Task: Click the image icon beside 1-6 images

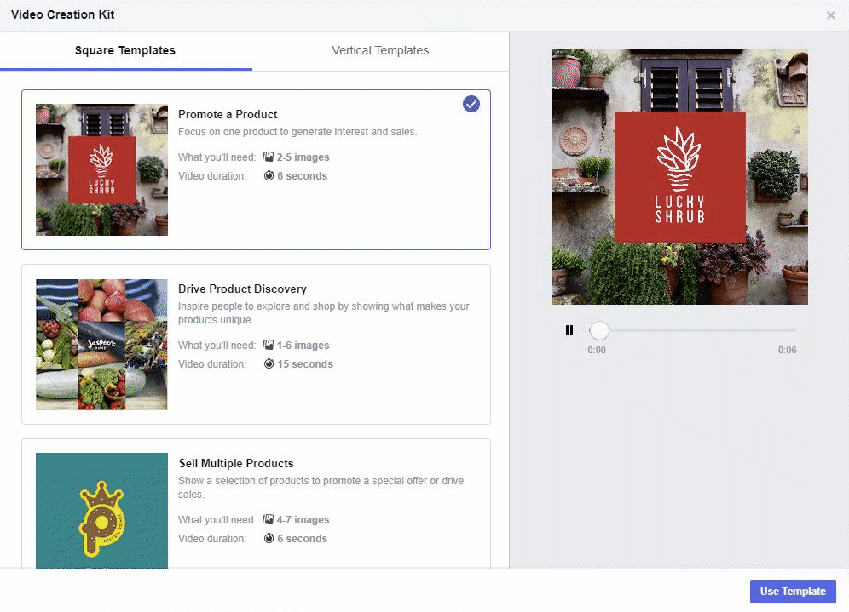Action: coord(269,345)
